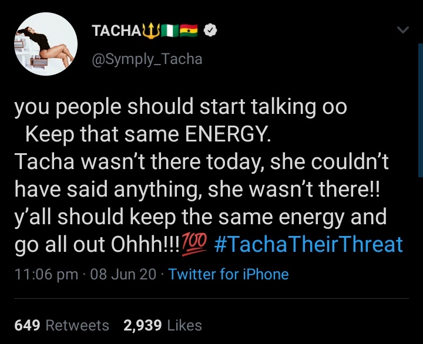Open the #TachaTheirThreat hashtag
The height and width of the screenshot is (344, 423).
[x=310, y=244]
